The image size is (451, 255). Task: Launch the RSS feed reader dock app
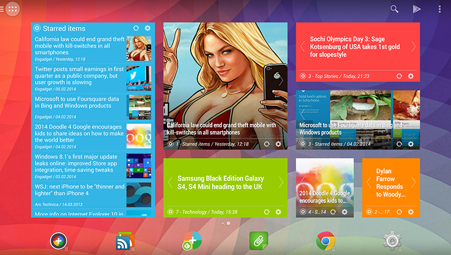[125, 241]
